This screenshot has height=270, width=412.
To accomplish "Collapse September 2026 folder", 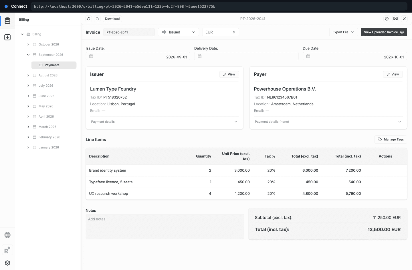I will click(28, 55).
